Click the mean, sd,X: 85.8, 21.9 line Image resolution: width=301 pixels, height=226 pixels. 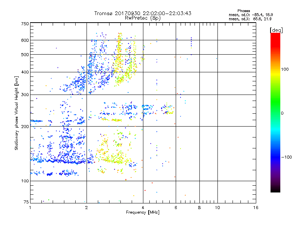(250, 19)
